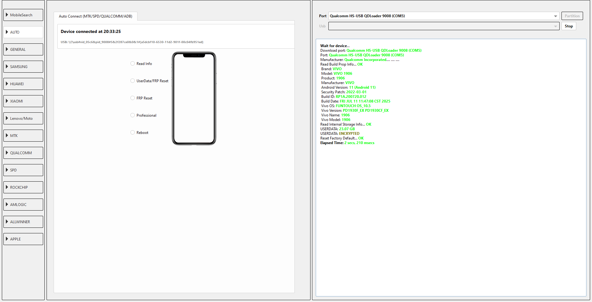Expand the ALLWINNER sidebar section
The image size is (592, 302).
click(x=23, y=222)
